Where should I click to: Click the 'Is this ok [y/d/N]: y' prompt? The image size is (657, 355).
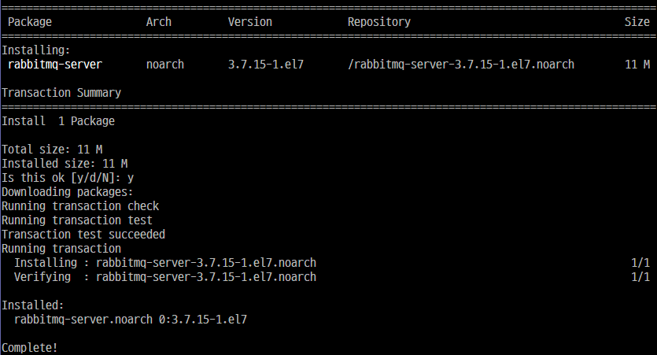point(68,178)
